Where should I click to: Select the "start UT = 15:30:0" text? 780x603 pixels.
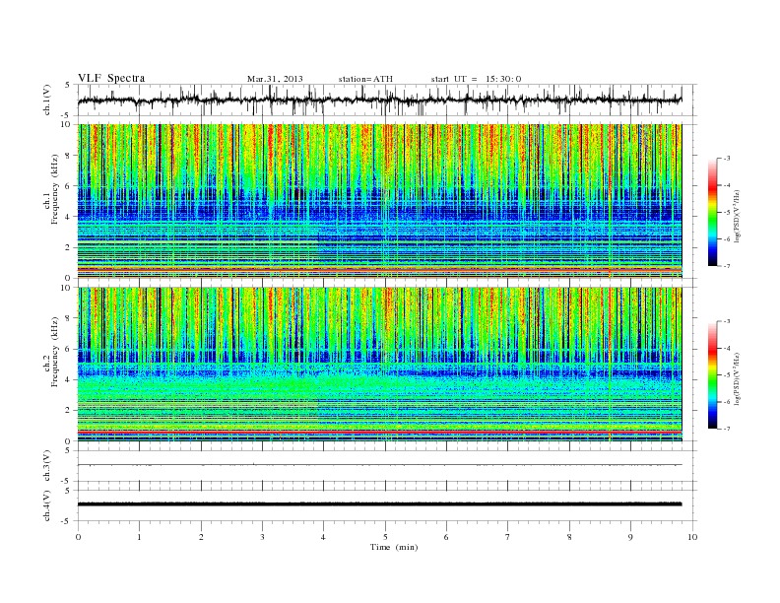point(476,79)
